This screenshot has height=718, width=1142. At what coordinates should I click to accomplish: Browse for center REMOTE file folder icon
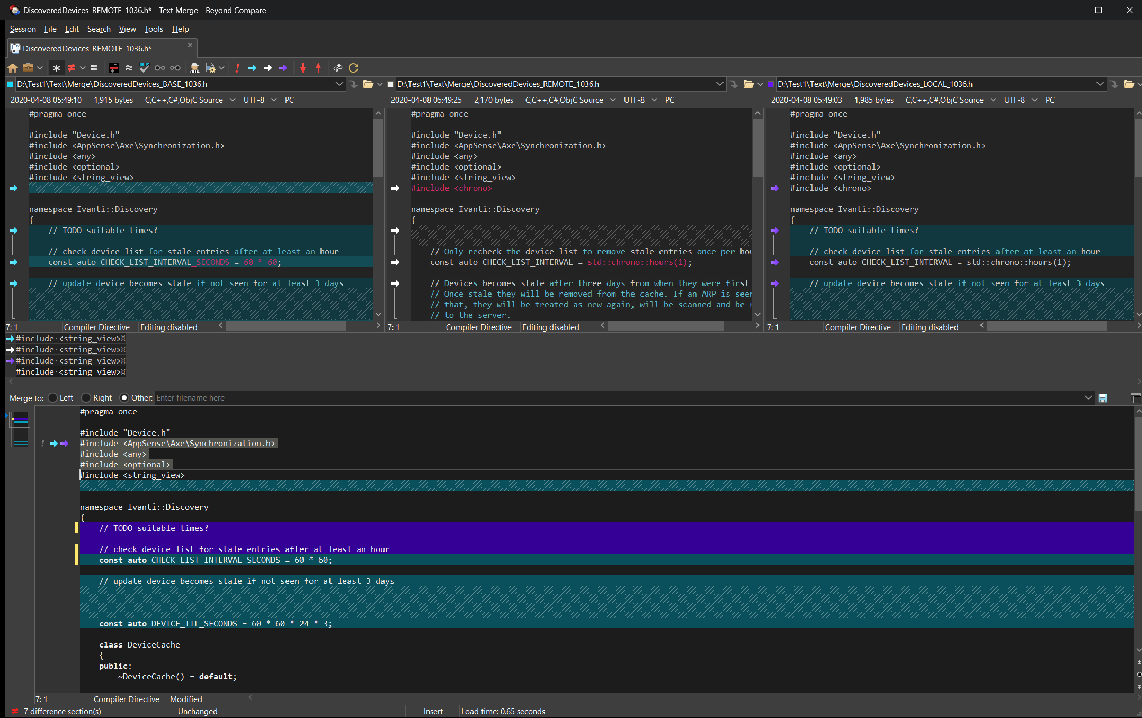[x=748, y=84]
